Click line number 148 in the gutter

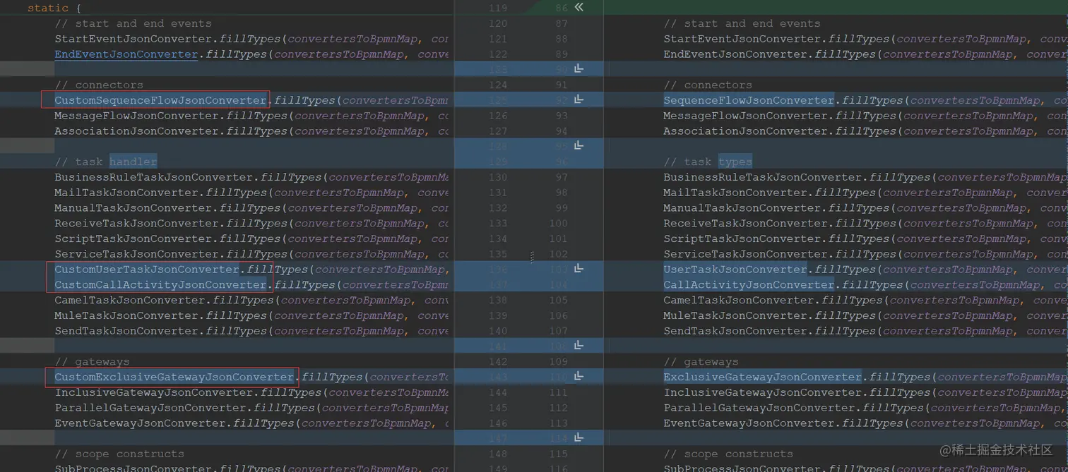tap(497, 454)
